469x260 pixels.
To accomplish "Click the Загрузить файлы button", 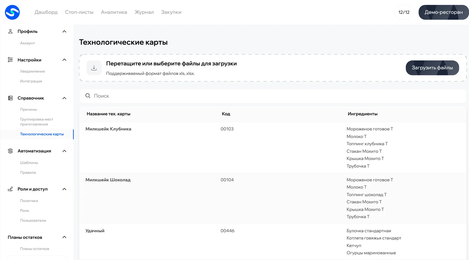I will pos(432,68).
